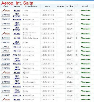The image size is (94, 102).
Task: Open the 4M 4112 link in the 13:11 row
Action: click(17, 47)
